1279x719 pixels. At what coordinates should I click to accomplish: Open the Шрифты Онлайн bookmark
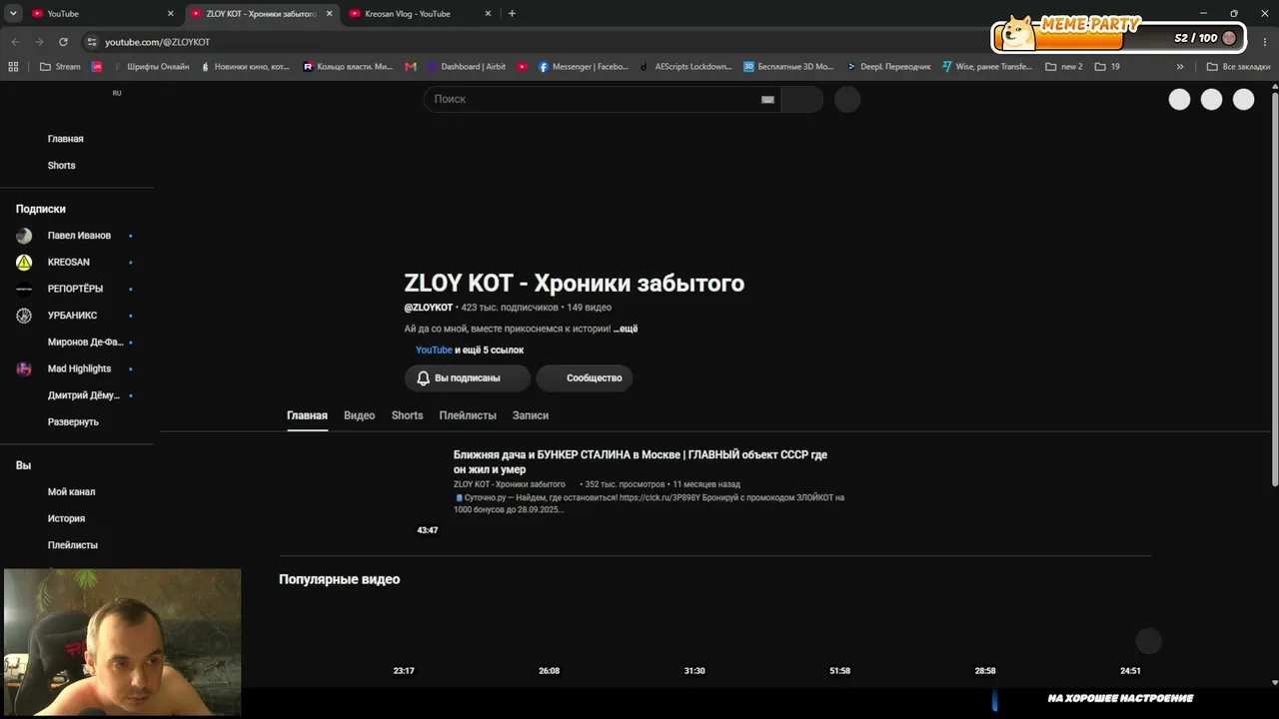(151, 67)
